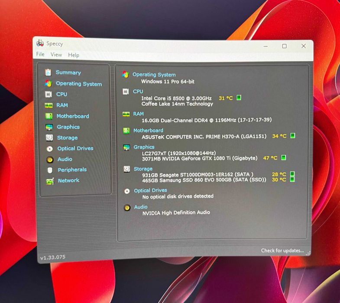
Task: Click the RAM icon in summary panel
Action: point(126,114)
